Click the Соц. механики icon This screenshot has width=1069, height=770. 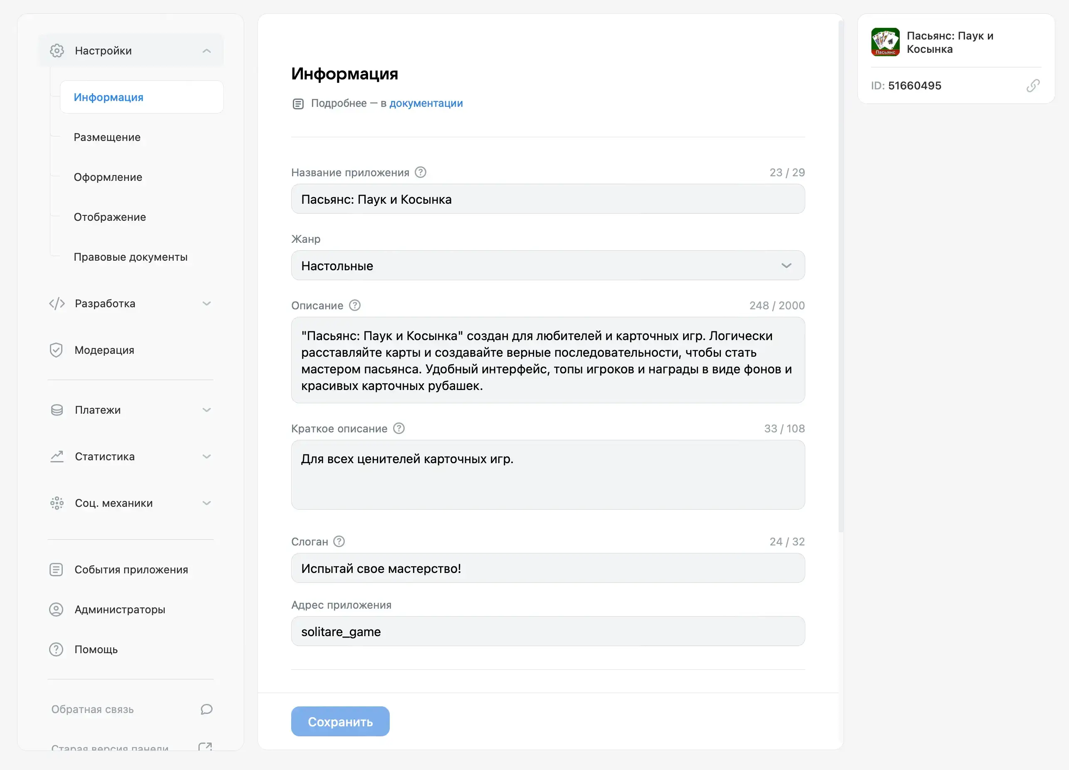(57, 503)
